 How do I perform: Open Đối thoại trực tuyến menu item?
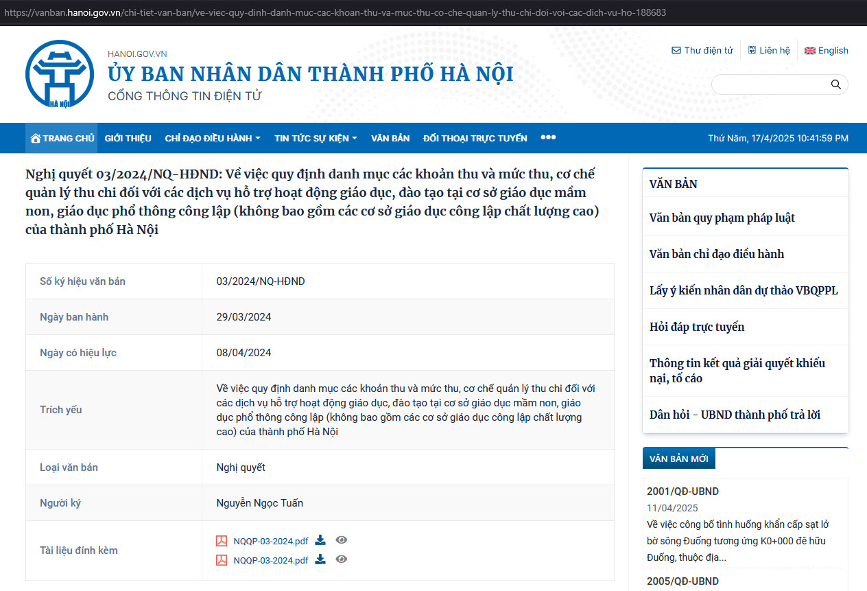tap(475, 138)
